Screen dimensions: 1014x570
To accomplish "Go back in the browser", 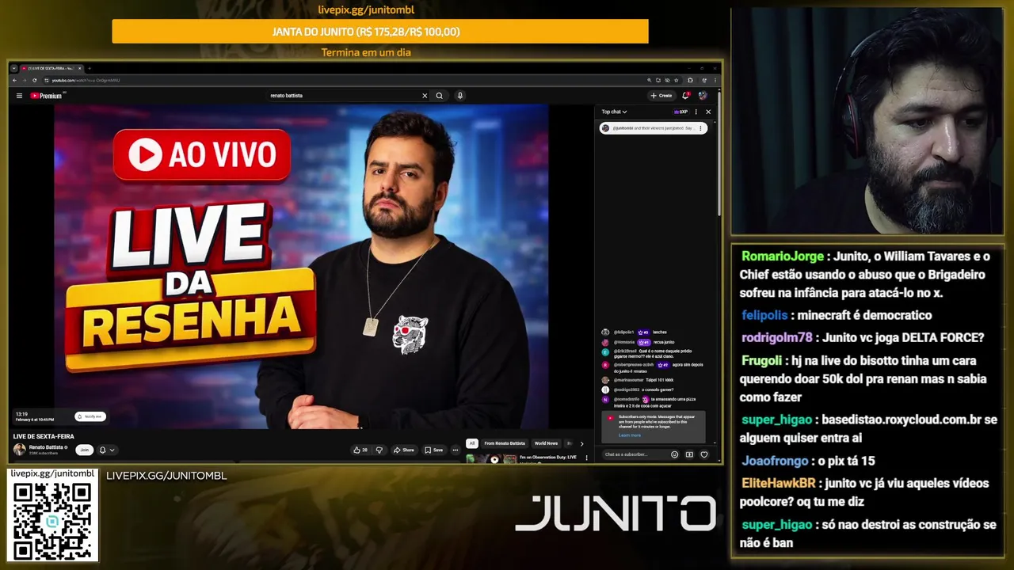I will (14, 80).
